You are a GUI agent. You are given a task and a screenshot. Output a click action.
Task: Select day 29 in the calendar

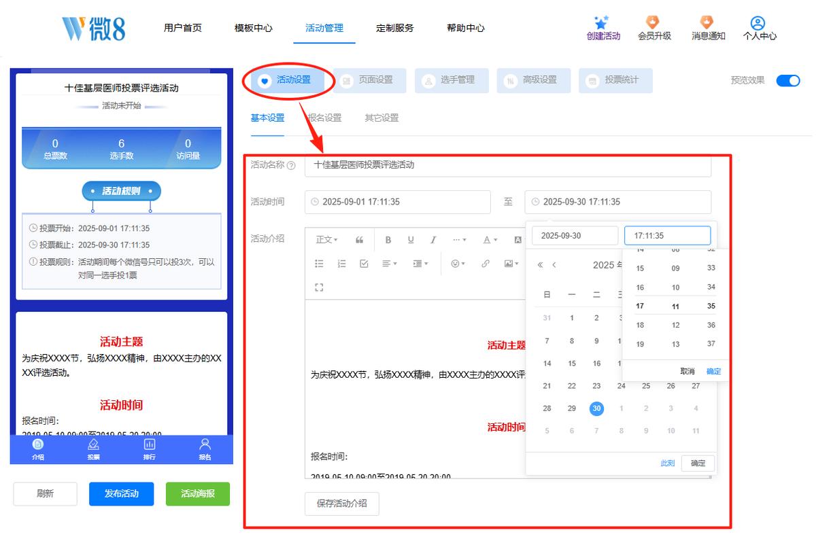(x=572, y=408)
